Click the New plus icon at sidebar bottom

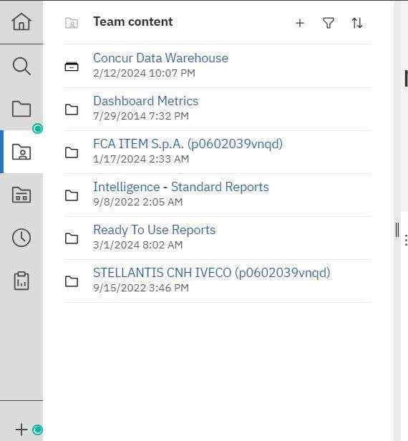21,430
